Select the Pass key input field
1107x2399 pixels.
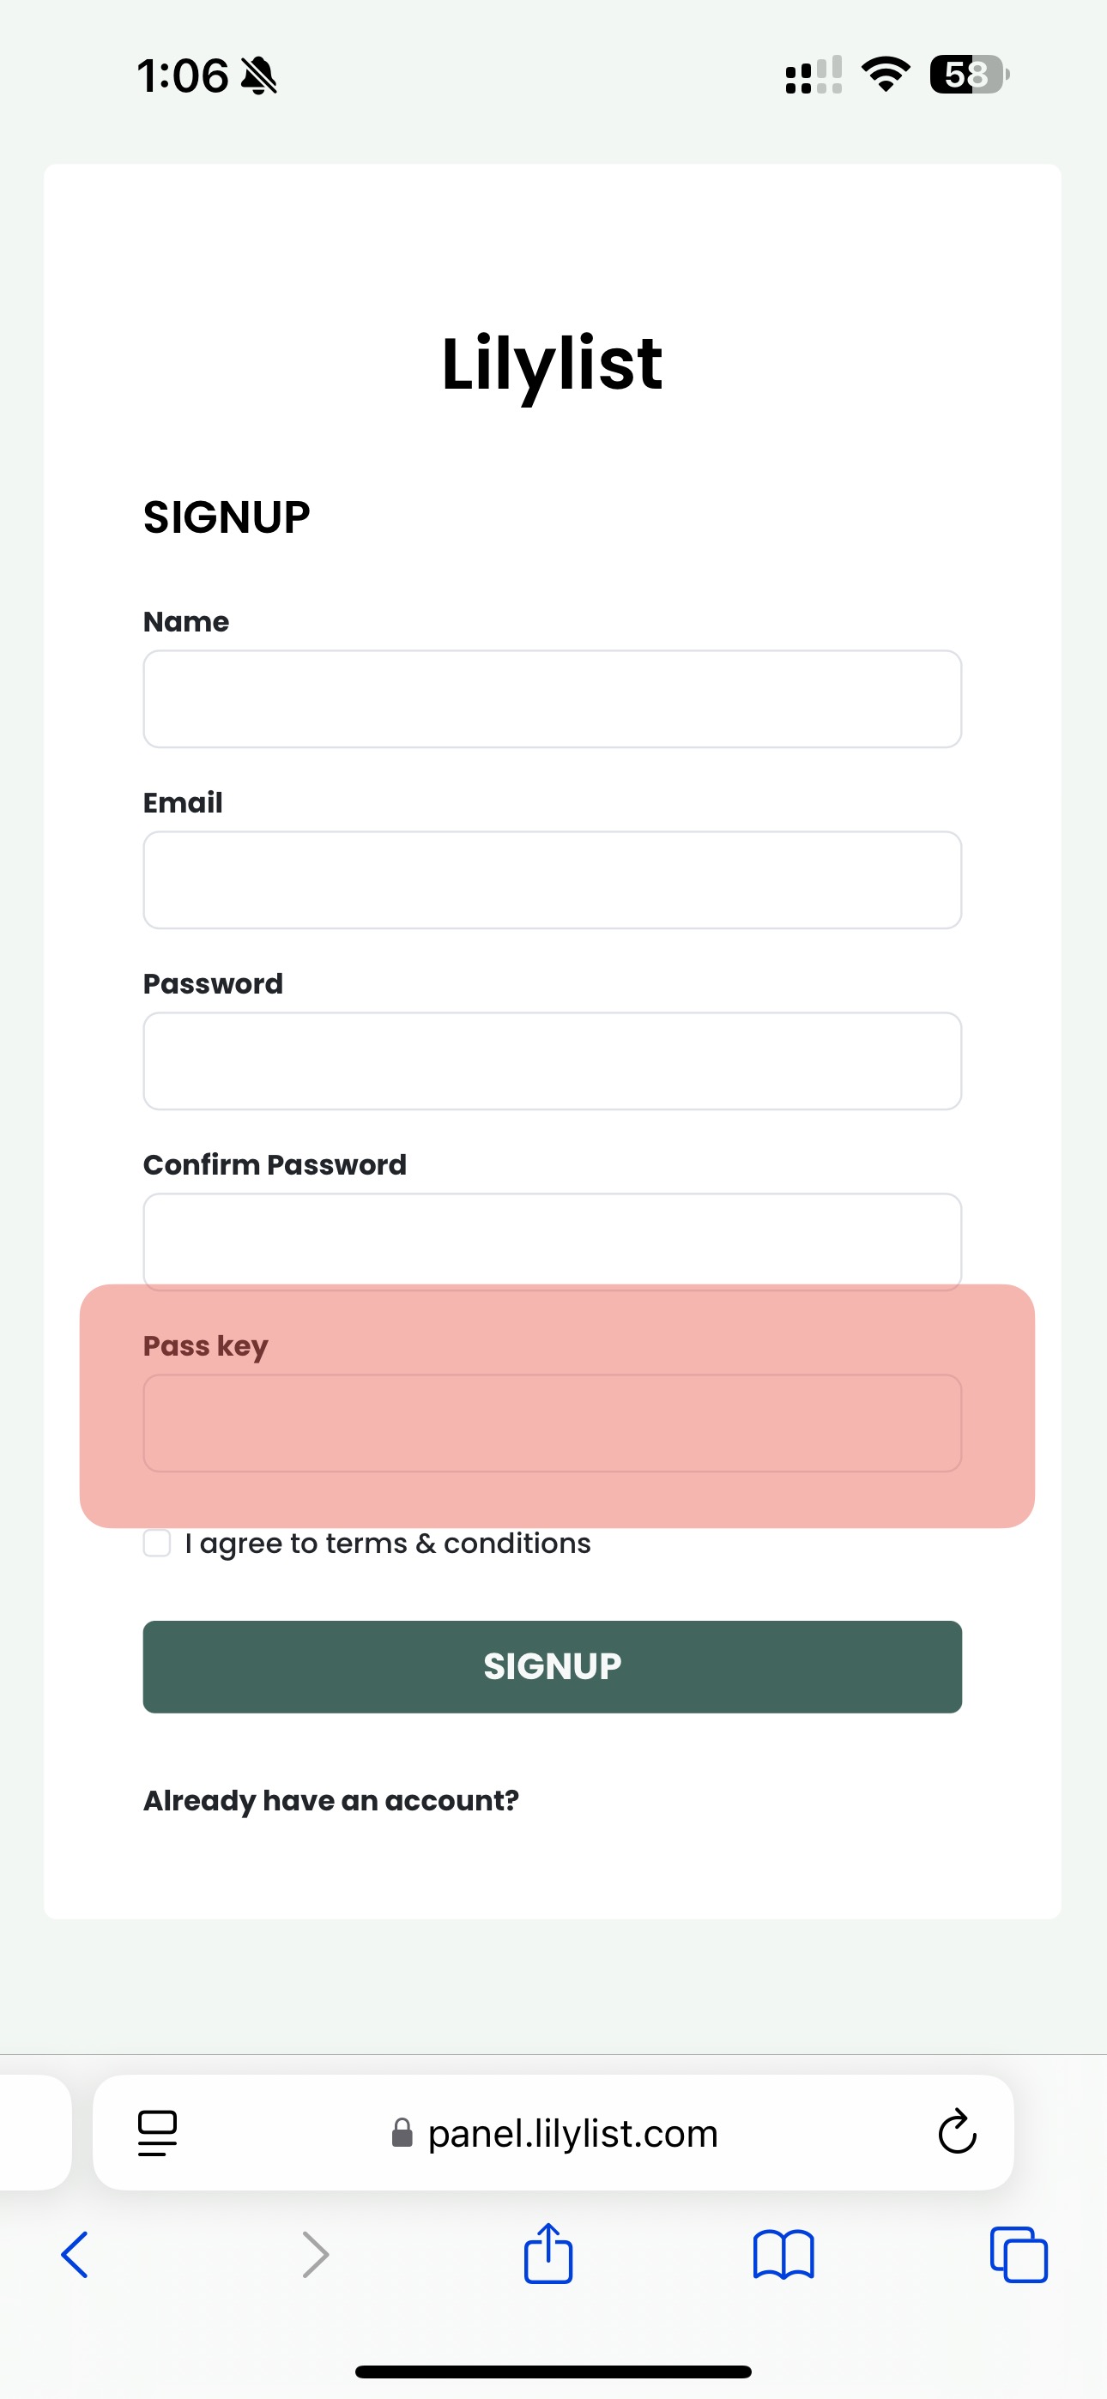553,1423
